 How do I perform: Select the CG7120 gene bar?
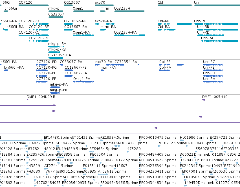tap(34, 5)
